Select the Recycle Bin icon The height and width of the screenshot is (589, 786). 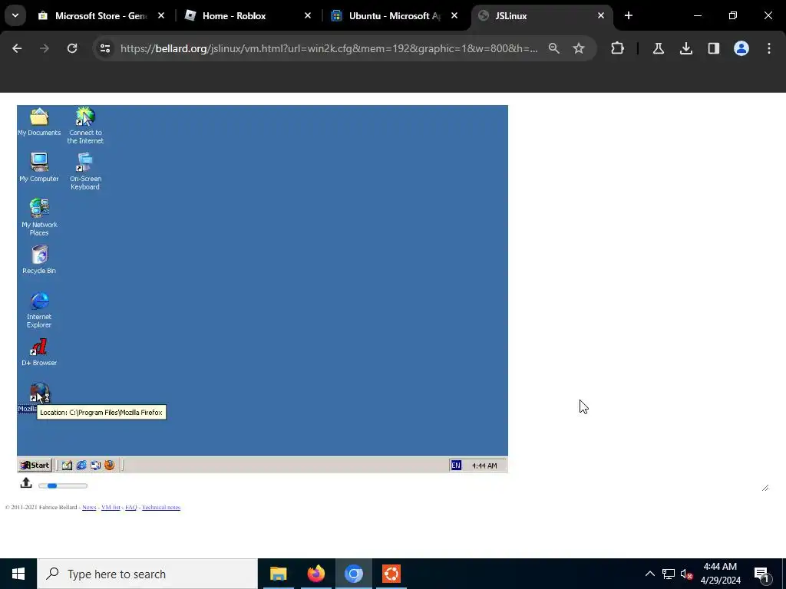(x=39, y=260)
